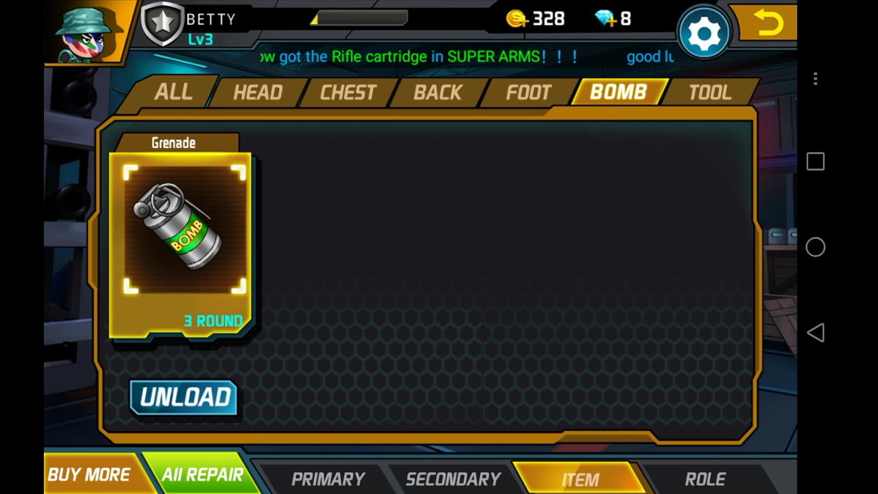Image resolution: width=878 pixels, height=494 pixels.
Task: Open Android recent apps square button
Action: 815,161
